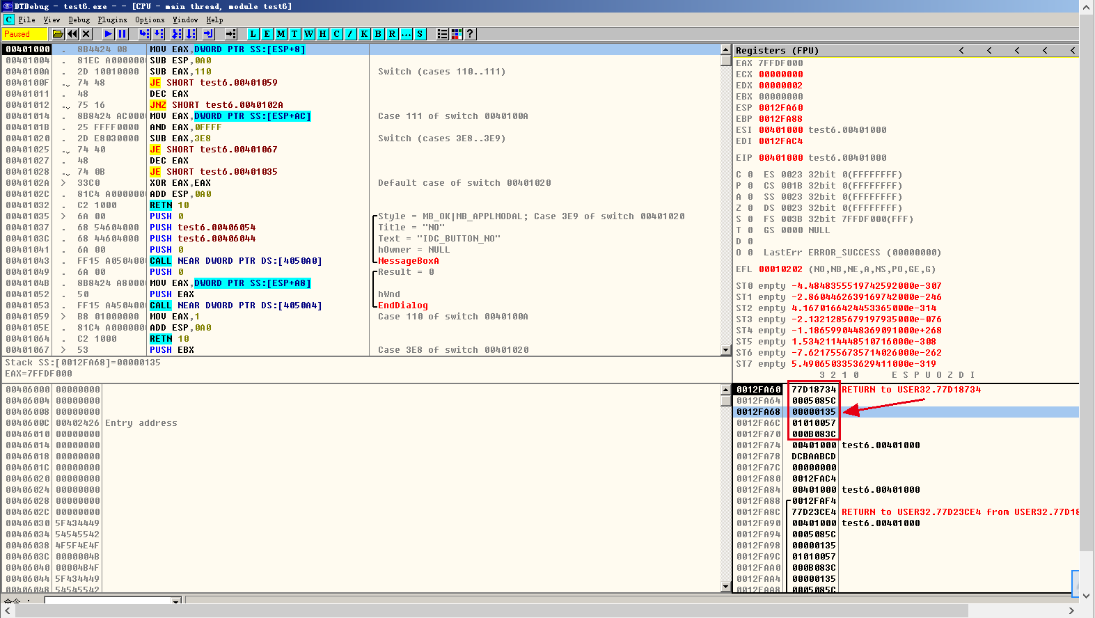The width and height of the screenshot is (1095, 618).
Task: Open the View menu
Action: tap(52, 19)
